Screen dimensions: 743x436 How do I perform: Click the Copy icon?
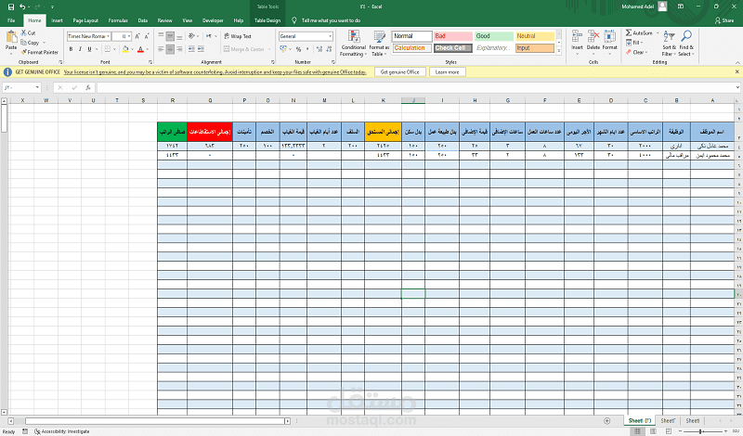point(24,43)
